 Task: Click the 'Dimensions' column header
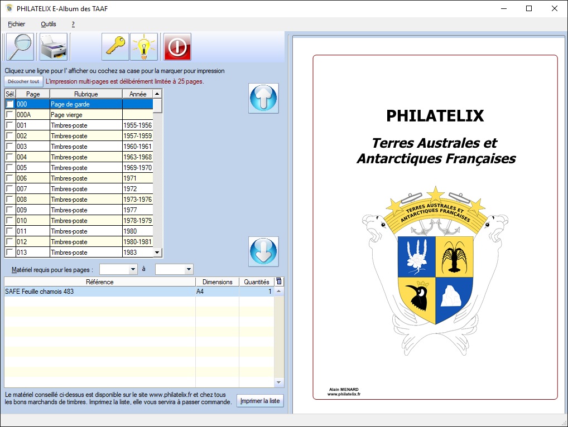[218, 282]
